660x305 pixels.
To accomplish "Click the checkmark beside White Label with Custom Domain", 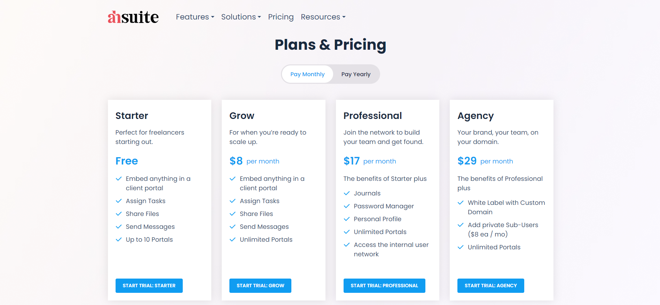I will coord(460,202).
